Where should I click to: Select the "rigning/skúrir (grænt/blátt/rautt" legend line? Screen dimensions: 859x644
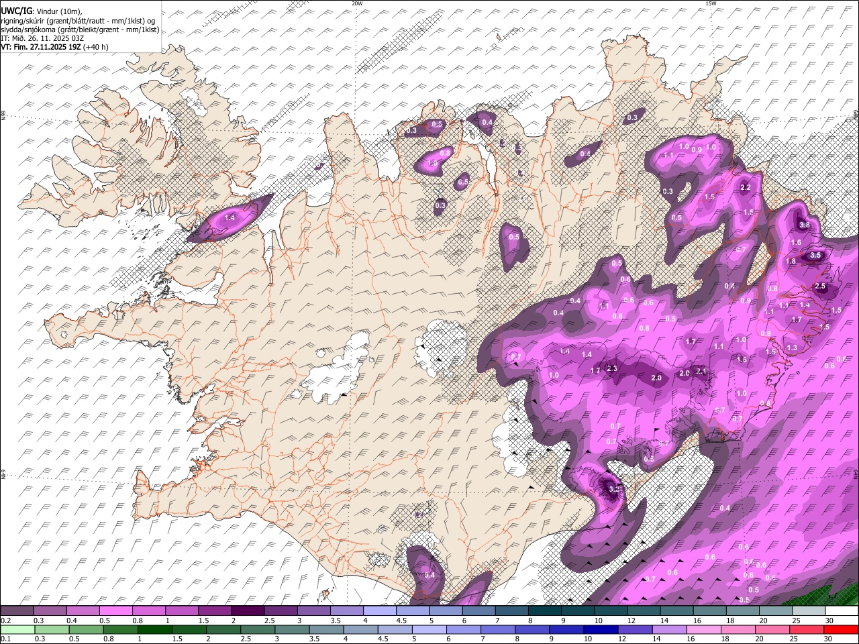pyautogui.click(x=79, y=21)
